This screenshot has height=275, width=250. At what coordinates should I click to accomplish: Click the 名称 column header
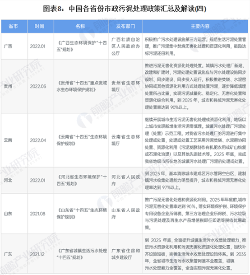pos(81,26)
